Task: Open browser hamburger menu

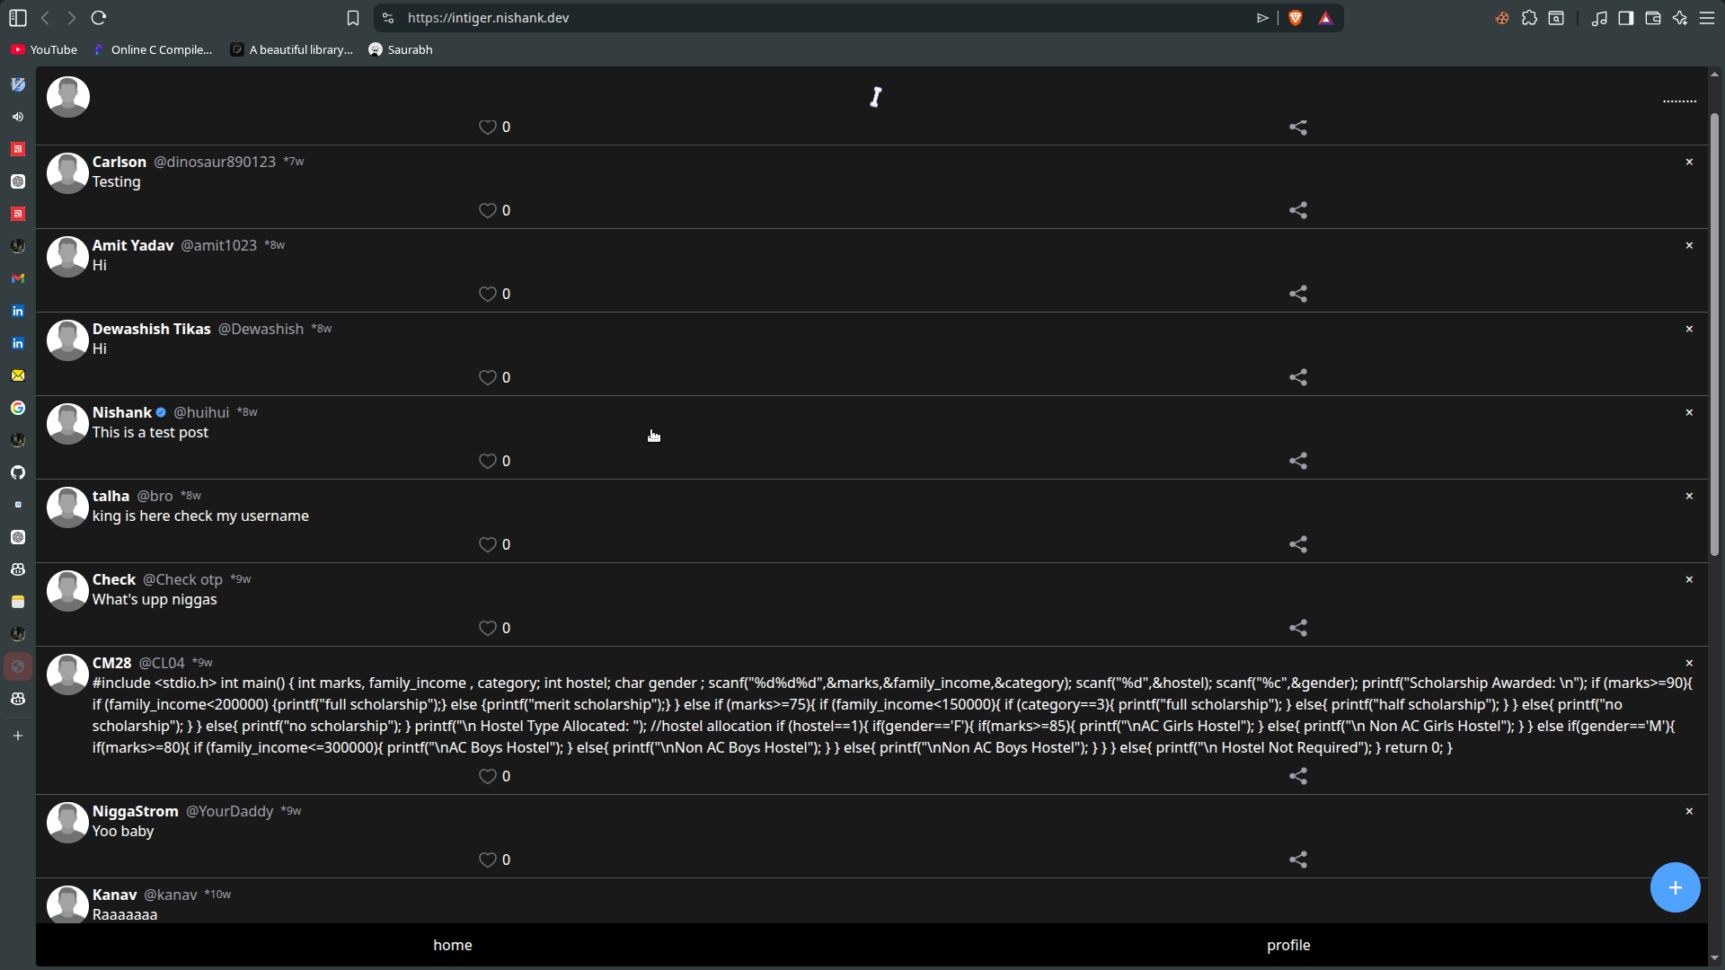Action: pos(1707,18)
